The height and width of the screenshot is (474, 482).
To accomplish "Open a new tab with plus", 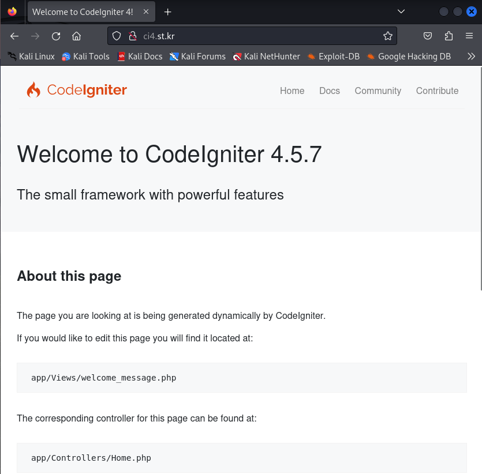I will pos(167,12).
